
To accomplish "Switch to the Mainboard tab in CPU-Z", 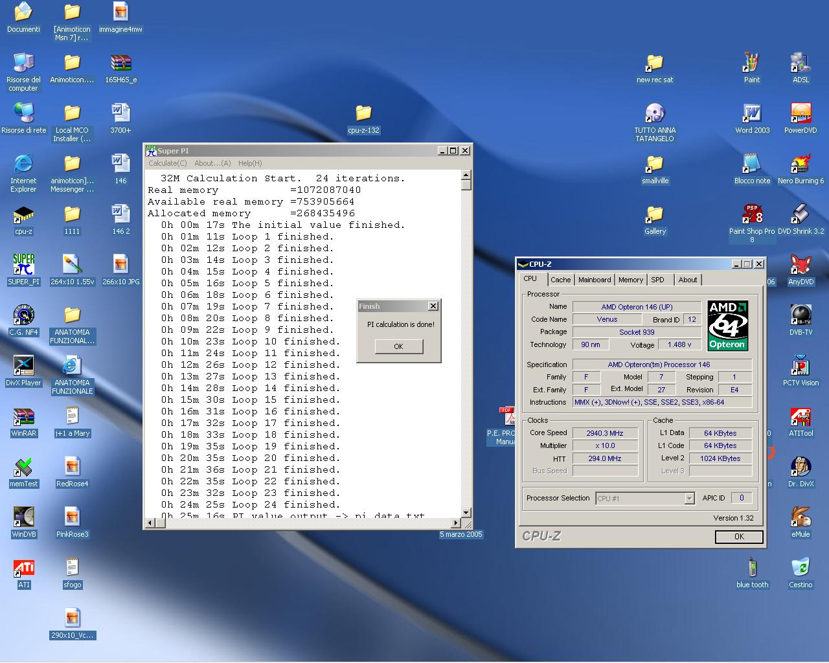I will tap(594, 280).
